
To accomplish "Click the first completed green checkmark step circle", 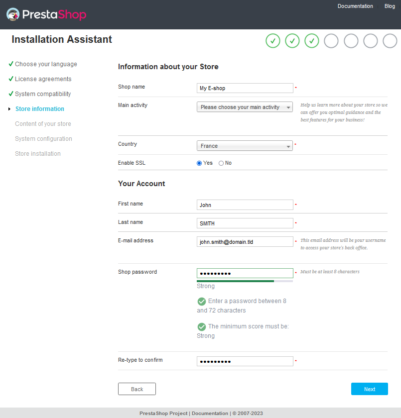I will pyautogui.click(x=272, y=41).
